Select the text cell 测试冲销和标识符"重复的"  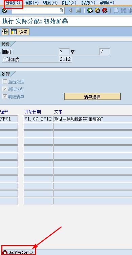[x=93, y=119]
